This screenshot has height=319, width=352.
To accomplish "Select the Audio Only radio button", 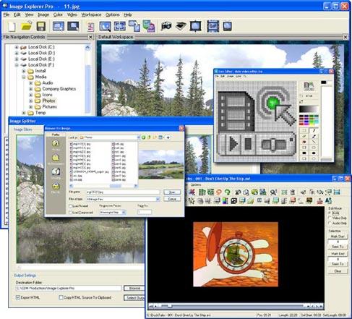I will pos(330,224).
